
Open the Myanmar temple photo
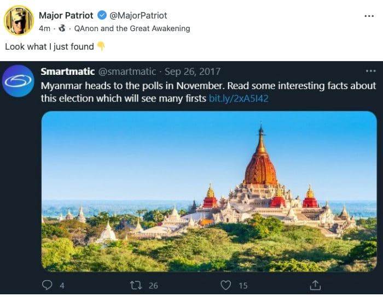click(x=209, y=190)
